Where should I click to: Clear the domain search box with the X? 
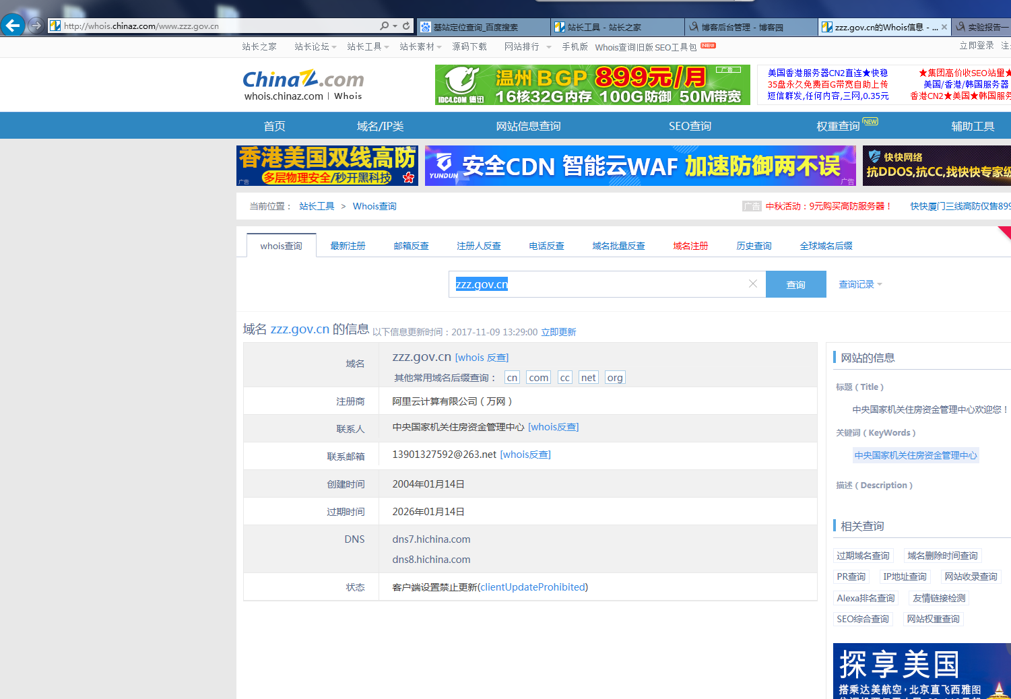coord(753,284)
